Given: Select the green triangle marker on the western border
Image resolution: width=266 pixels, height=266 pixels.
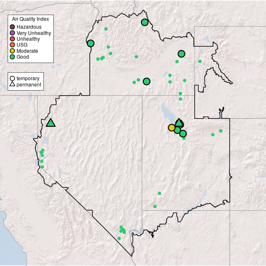Looking at the screenshot, I should click(51, 123).
